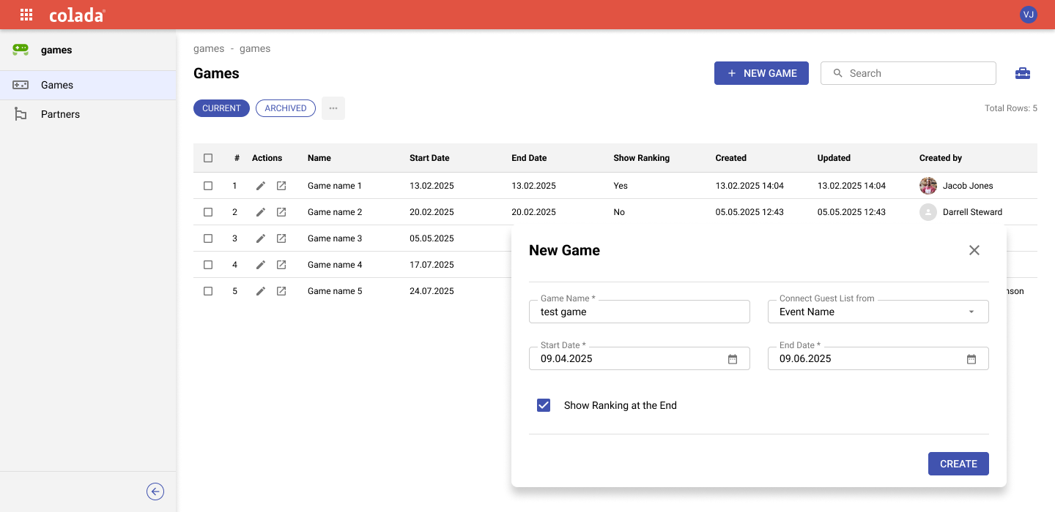Switch to the Archived tab
Viewport: 1055px width, 512px height.
(x=286, y=108)
